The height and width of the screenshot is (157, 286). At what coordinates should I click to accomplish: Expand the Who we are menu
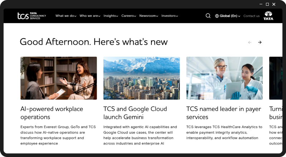click(x=90, y=16)
